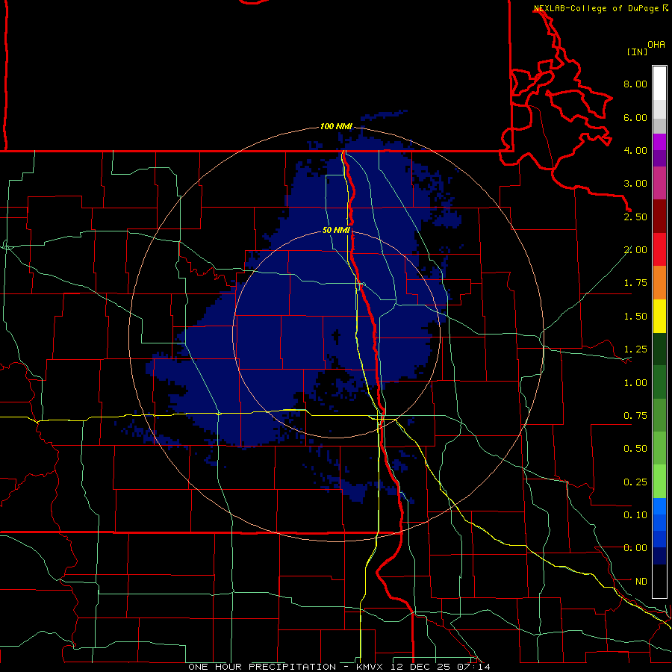
Task: Click the ONE HOUR PRECIPITATION caption text
Action: click(262, 667)
